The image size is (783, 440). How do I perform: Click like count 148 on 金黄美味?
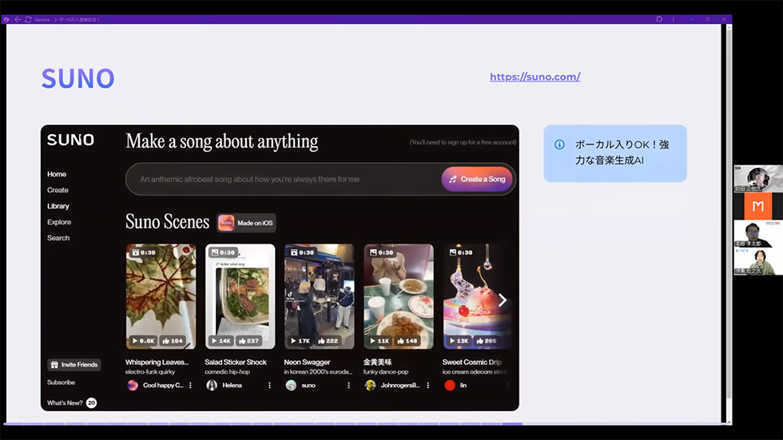click(407, 341)
